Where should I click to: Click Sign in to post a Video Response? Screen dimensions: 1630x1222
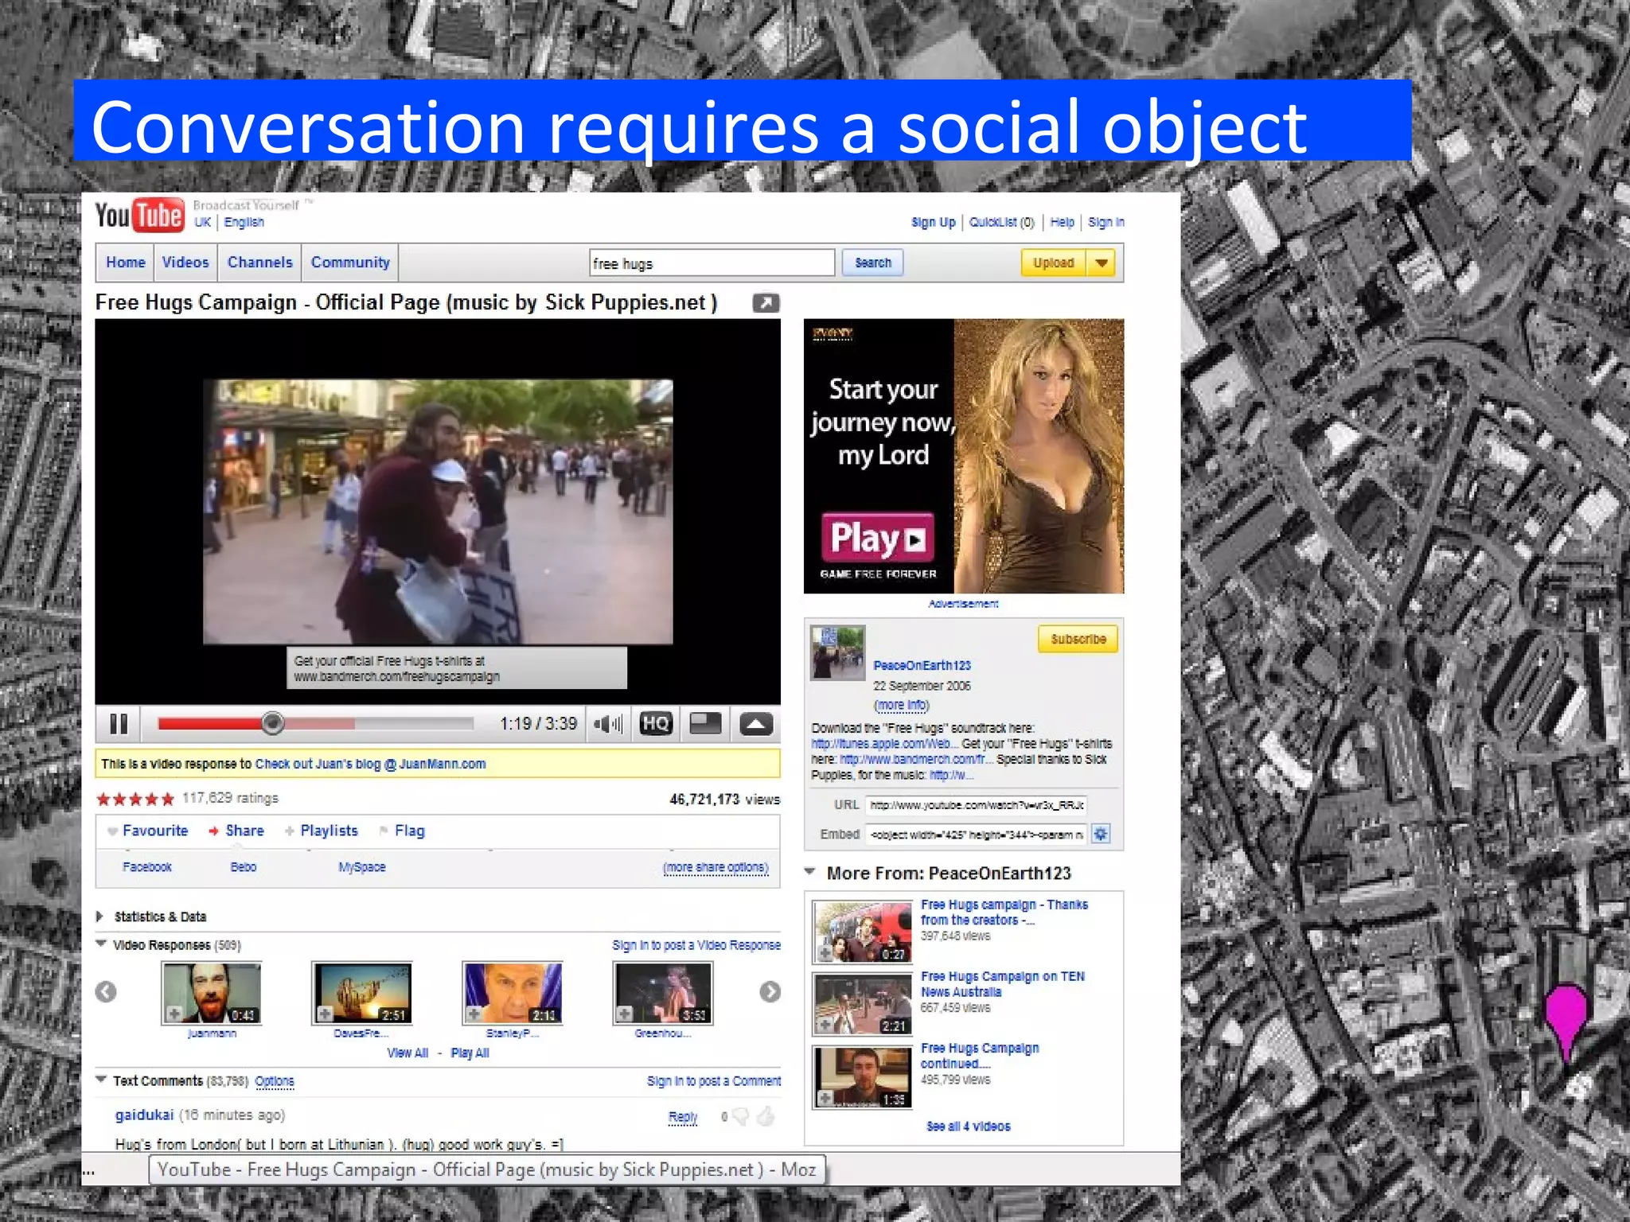point(696,945)
